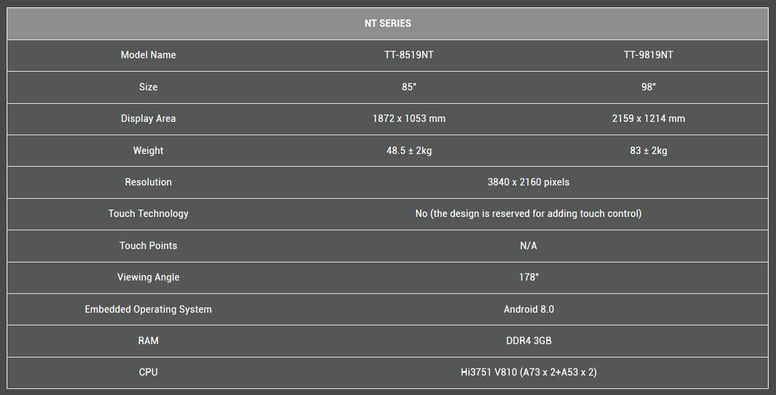Click the TT-8519NT model name

click(x=409, y=55)
